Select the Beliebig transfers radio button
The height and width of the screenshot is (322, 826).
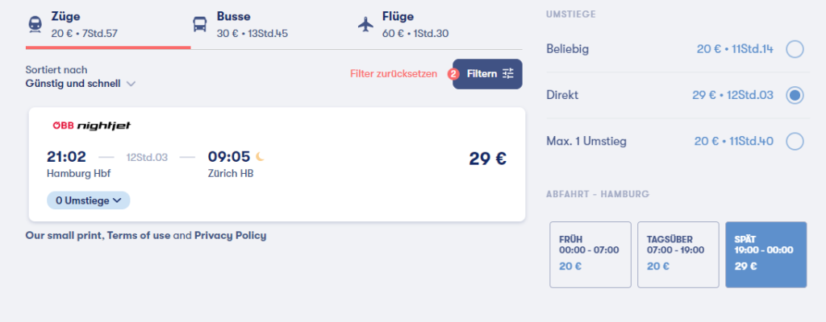[x=795, y=49]
